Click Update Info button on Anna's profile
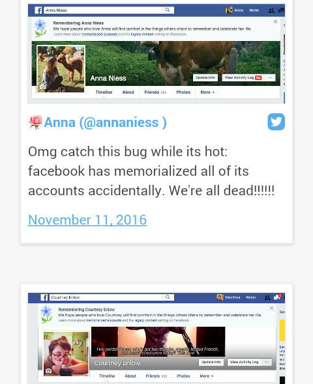 pyautogui.click(x=205, y=77)
